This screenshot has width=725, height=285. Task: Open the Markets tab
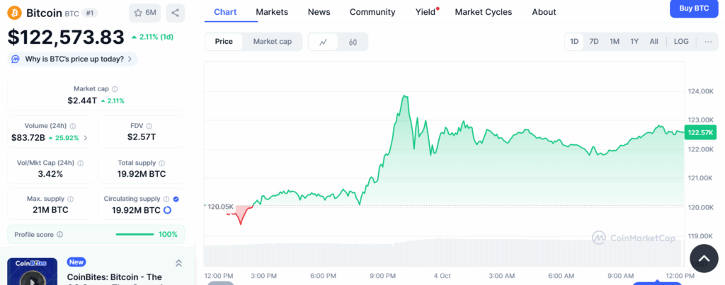[272, 12]
